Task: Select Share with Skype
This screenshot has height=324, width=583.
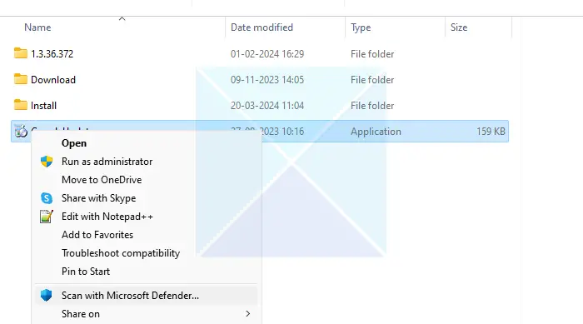Action: click(x=98, y=198)
